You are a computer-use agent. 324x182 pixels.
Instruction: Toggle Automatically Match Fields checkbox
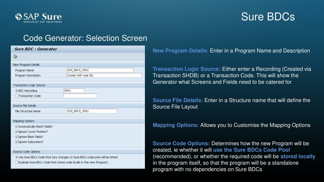tap(16, 127)
